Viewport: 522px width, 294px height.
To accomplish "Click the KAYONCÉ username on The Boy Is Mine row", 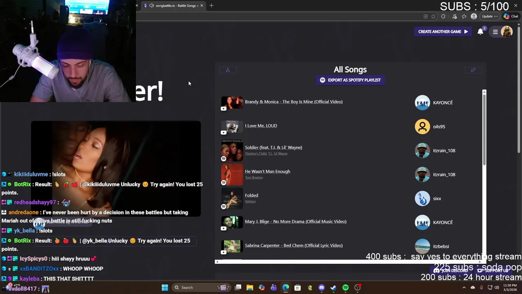I will (x=443, y=102).
